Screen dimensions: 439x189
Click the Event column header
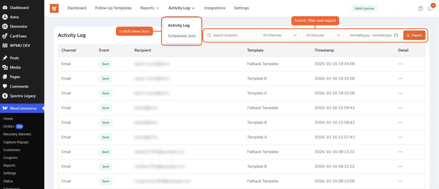pyautogui.click(x=104, y=50)
